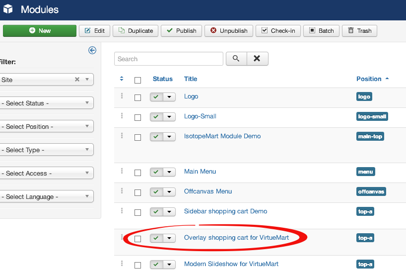Collapse sidebar with the left arrow icon
The width and height of the screenshot is (406, 278).
92,50
